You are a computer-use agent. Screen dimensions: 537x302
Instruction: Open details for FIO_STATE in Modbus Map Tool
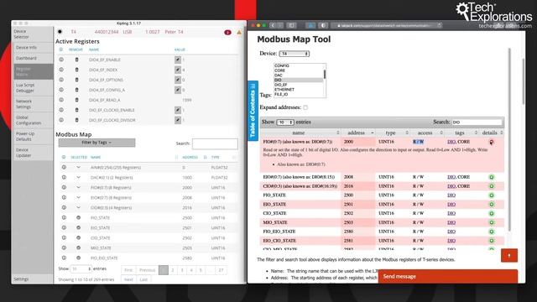[x=492, y=195]
